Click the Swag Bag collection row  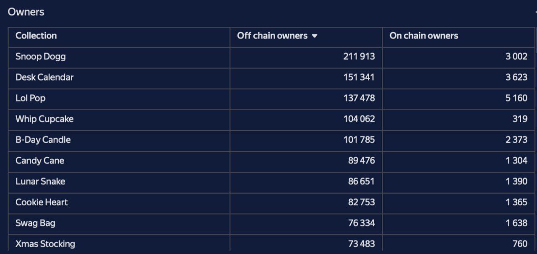pos(271,224)
